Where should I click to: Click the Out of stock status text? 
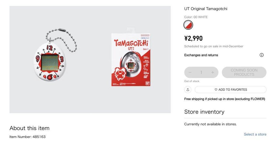coord(192,81)
